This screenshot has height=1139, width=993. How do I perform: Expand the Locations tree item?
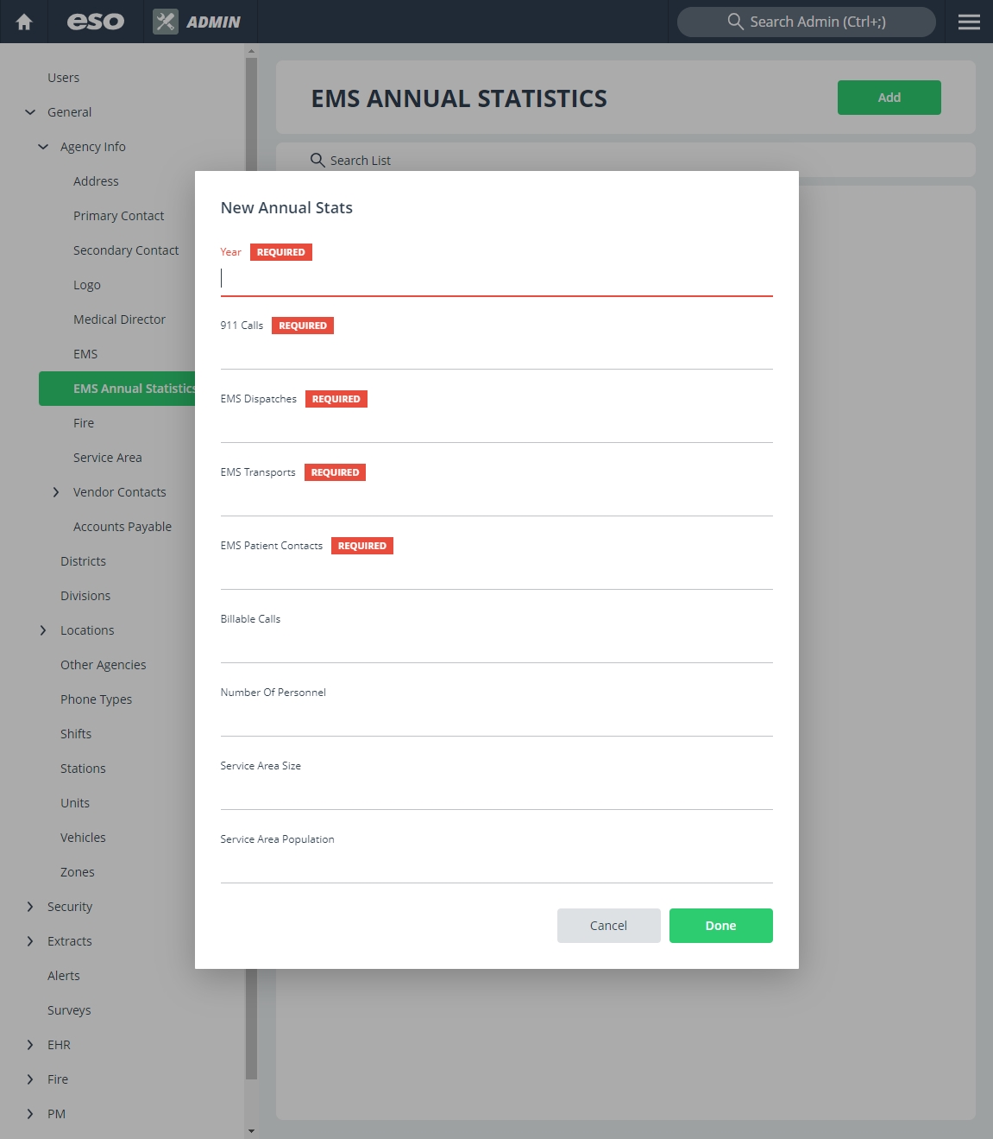(x=43, y=630)
